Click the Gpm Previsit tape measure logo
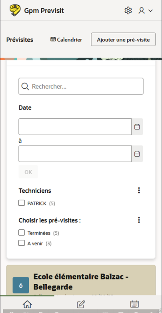The width and height of the screenshot is (162, 313). coord(15,10)
